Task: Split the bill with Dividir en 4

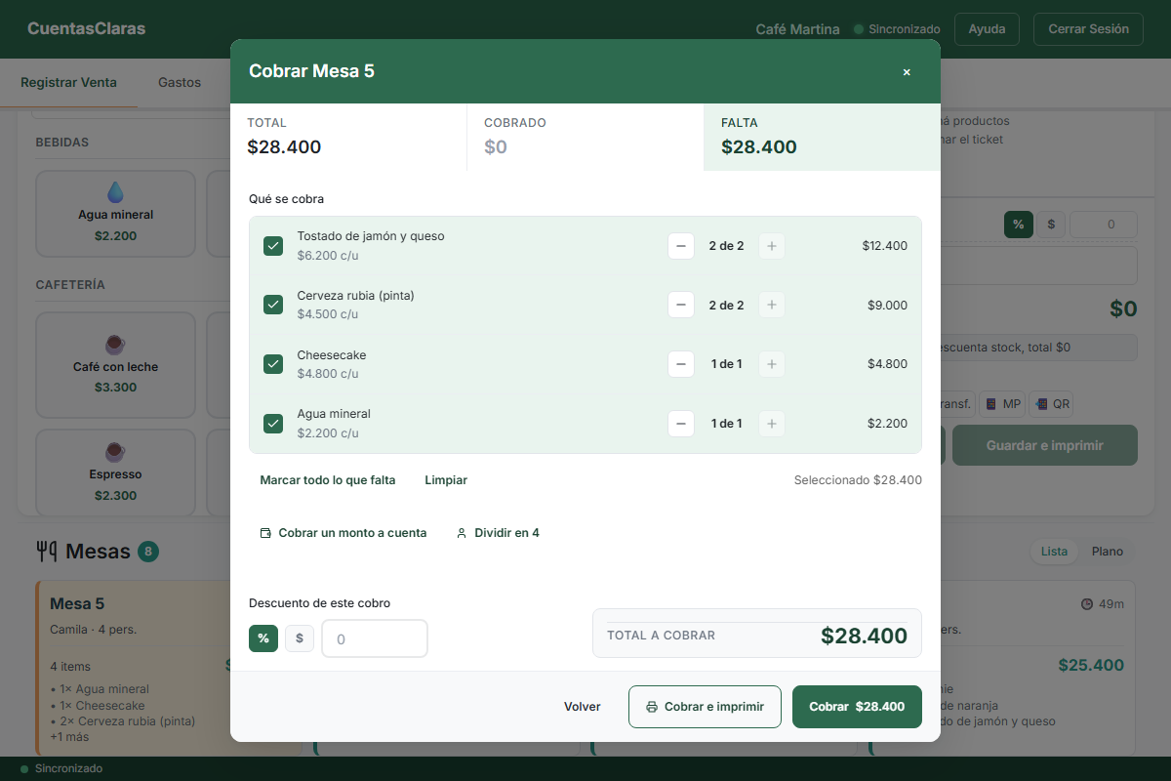Action: (498, 533)
